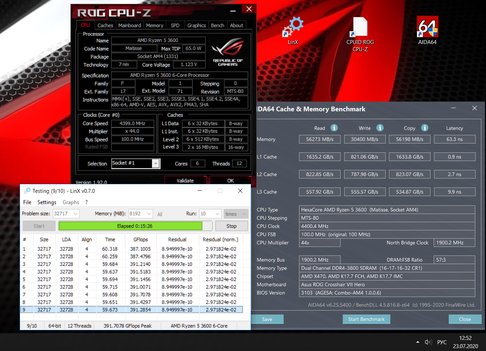Open the CPUID ROG CPU-Z desktop shortcut
This screenshot has width=486, height=351.
pos(360,34)
